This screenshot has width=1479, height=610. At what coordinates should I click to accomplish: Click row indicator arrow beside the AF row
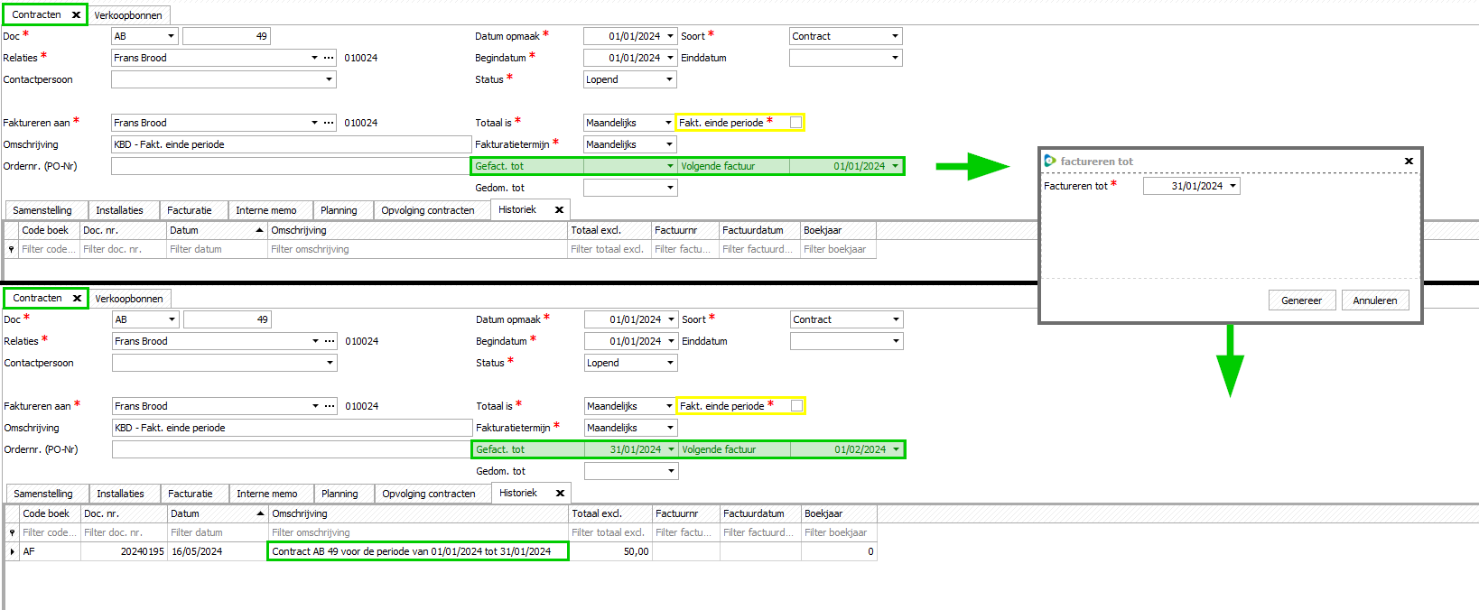12,551
